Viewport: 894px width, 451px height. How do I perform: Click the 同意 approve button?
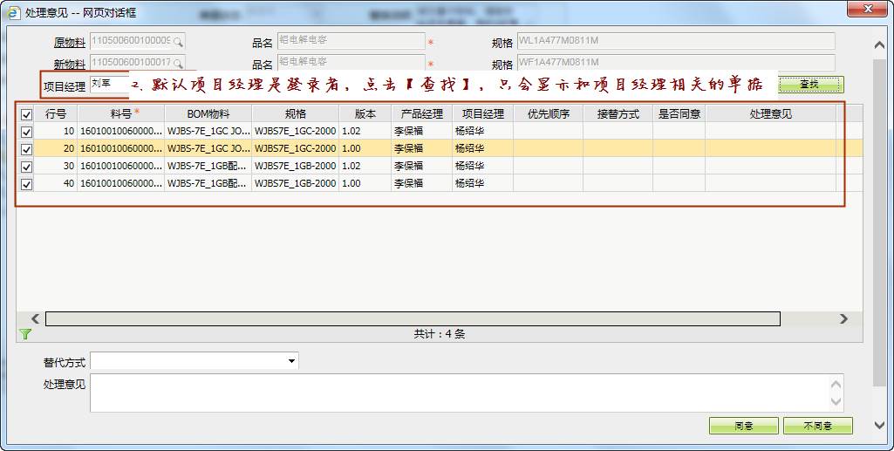tap(743, 426)
